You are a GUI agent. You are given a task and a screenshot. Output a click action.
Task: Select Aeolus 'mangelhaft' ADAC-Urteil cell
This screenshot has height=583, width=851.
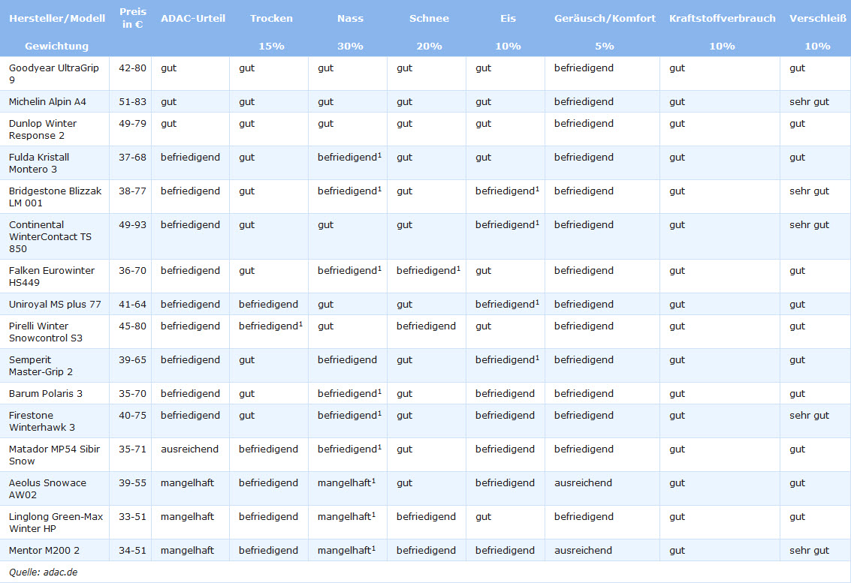point(187,482)
